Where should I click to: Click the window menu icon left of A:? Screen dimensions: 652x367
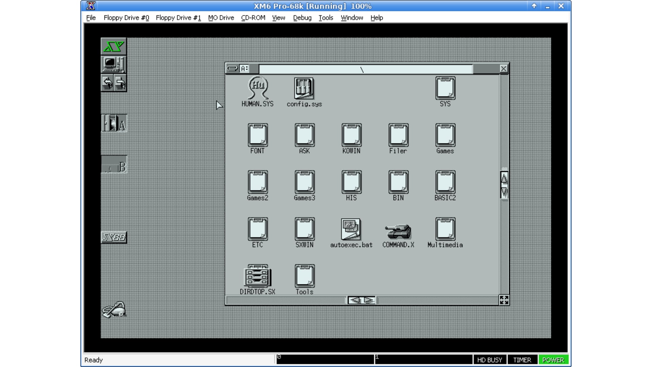click(x=232, y=69)
